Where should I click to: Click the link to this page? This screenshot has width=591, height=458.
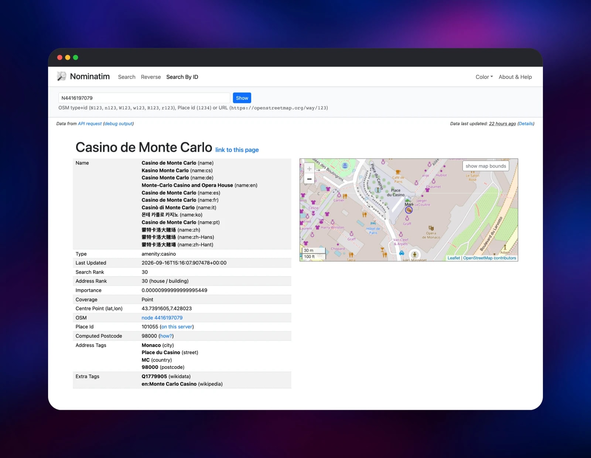click(237, 150)
